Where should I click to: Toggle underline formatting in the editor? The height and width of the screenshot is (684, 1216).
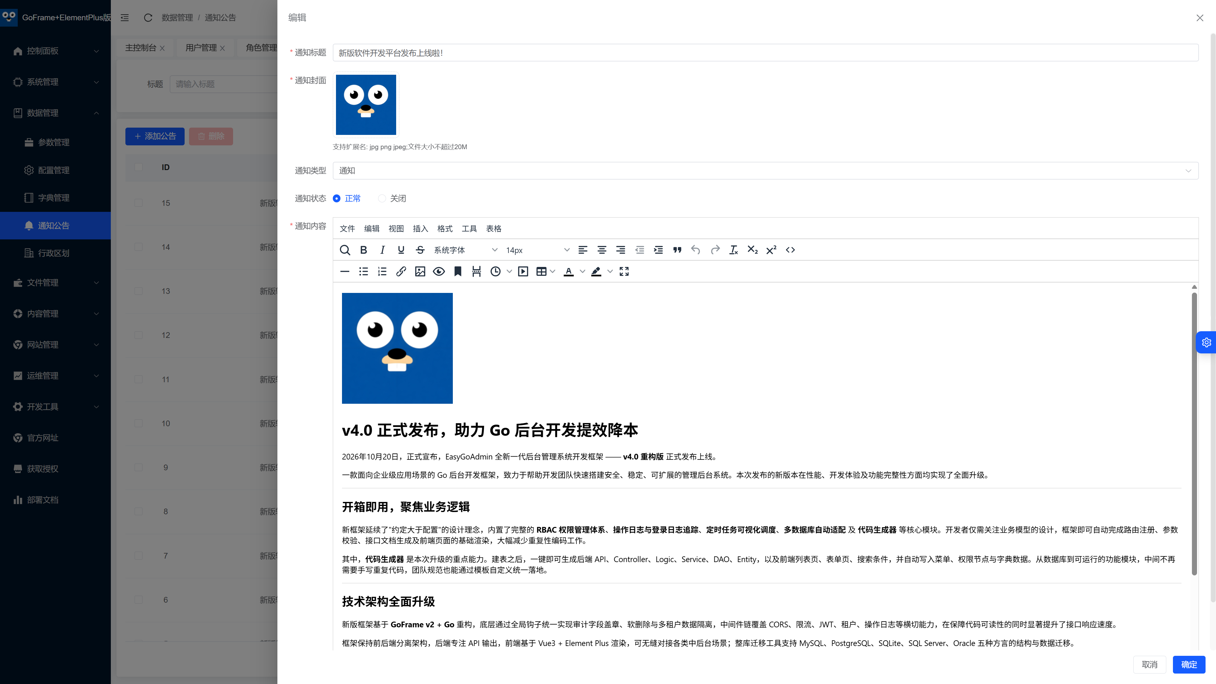point(401,250)
